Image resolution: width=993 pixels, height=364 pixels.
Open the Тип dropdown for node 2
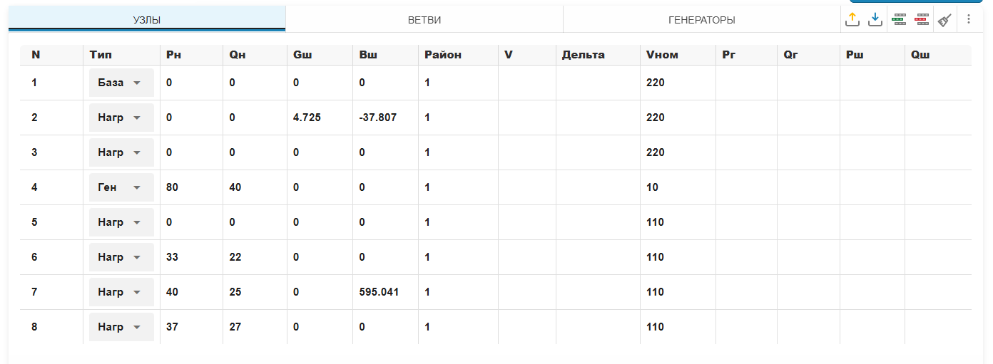click(x=121, y=118)
